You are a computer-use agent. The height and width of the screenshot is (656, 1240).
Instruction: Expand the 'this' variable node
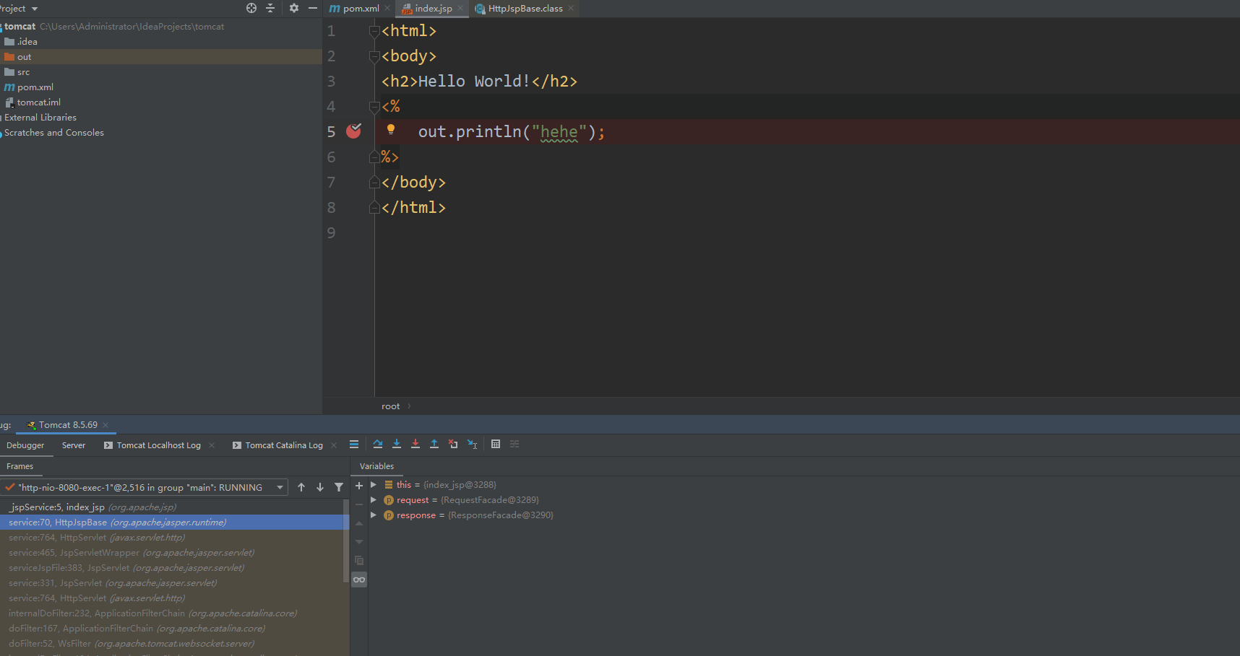coord(374,485)
